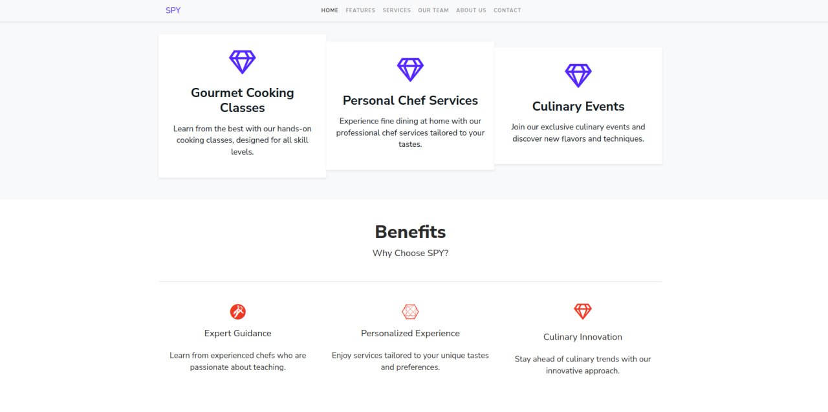The height and width of the screenshot is (412, 828).
Task: Select the Expert Guidance title
Action: (238, 334)
